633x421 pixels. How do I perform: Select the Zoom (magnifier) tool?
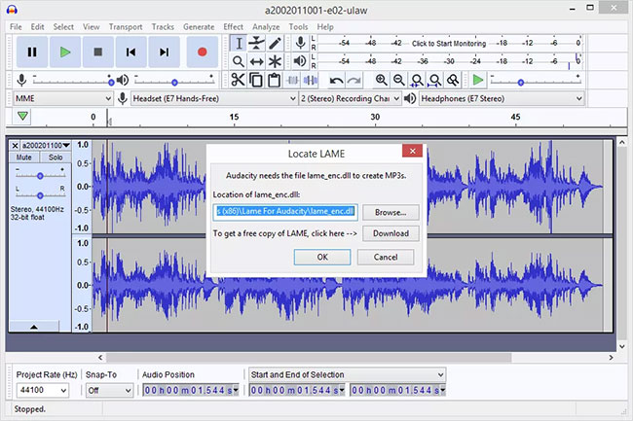(x=239, y=61)
